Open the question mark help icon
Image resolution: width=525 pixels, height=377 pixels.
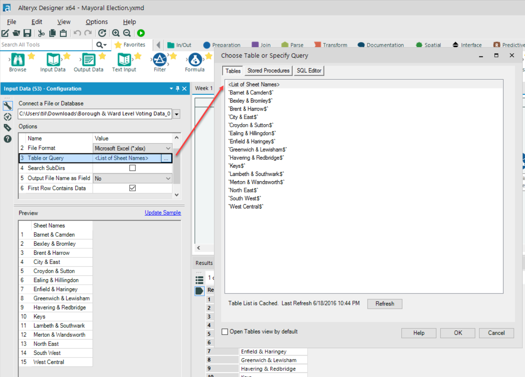[x=8, y=139]
